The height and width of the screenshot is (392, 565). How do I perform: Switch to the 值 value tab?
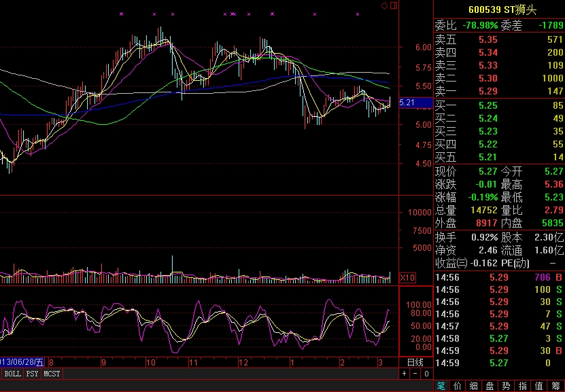538,387
